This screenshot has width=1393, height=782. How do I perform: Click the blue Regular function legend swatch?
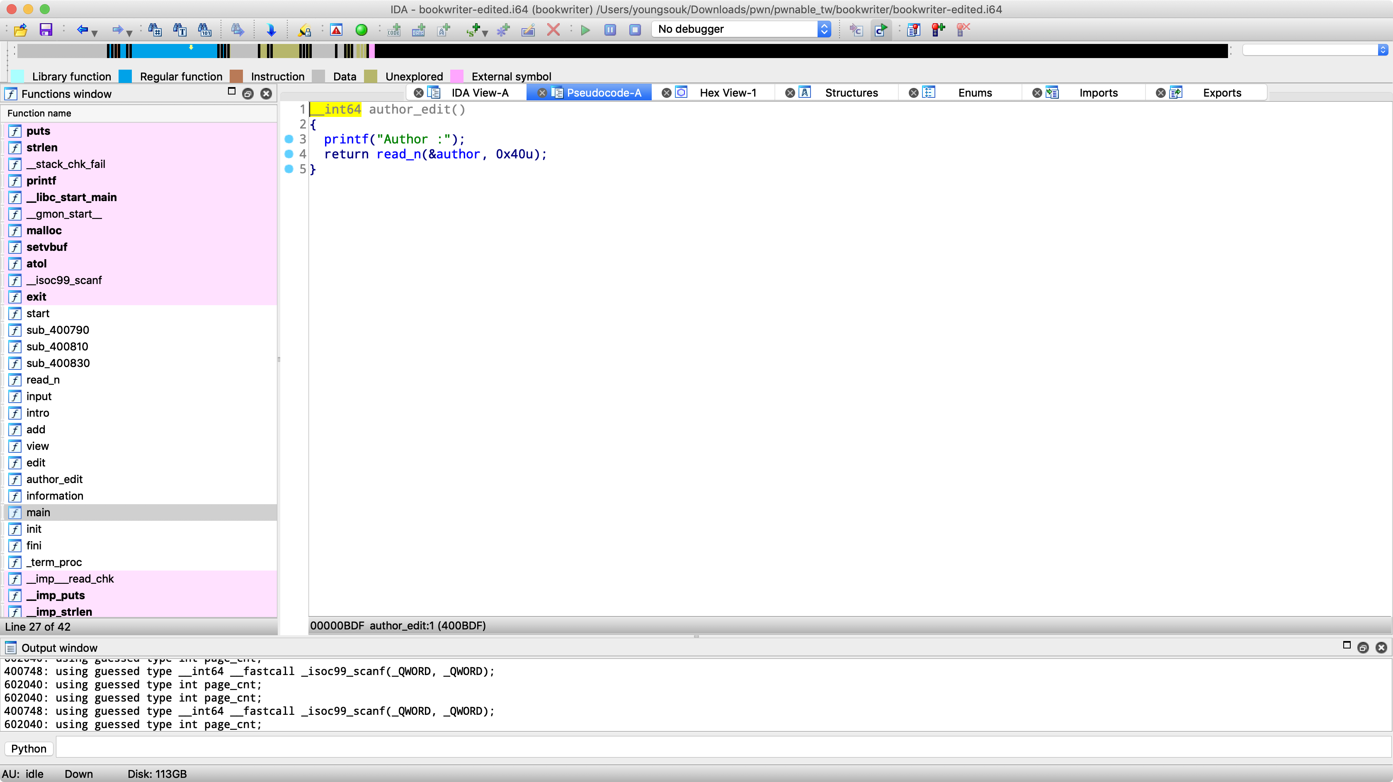click(x=126, y=76)
